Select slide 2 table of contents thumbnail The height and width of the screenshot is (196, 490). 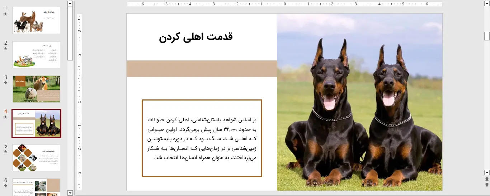point(36,55)
